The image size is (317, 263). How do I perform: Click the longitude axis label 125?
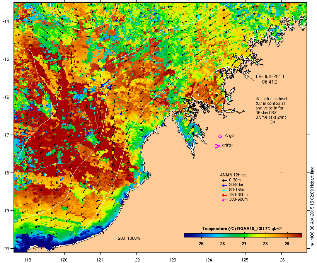click(x=245, y=260)
